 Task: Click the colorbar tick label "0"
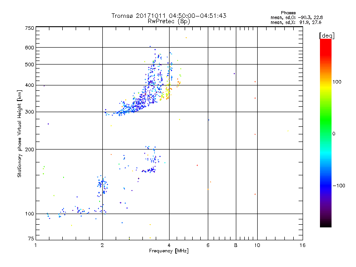point(333,133)
